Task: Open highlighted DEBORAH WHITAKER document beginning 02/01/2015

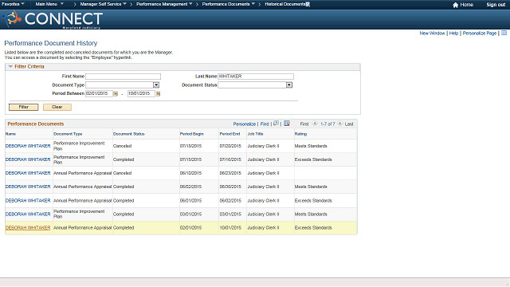Action: click(28, 228)
